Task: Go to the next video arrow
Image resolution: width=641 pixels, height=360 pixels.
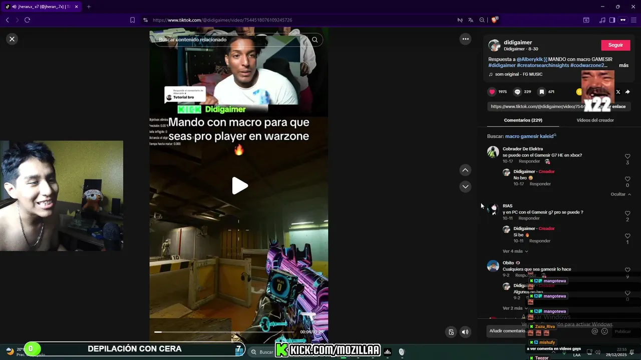Action: pos(465,186)
